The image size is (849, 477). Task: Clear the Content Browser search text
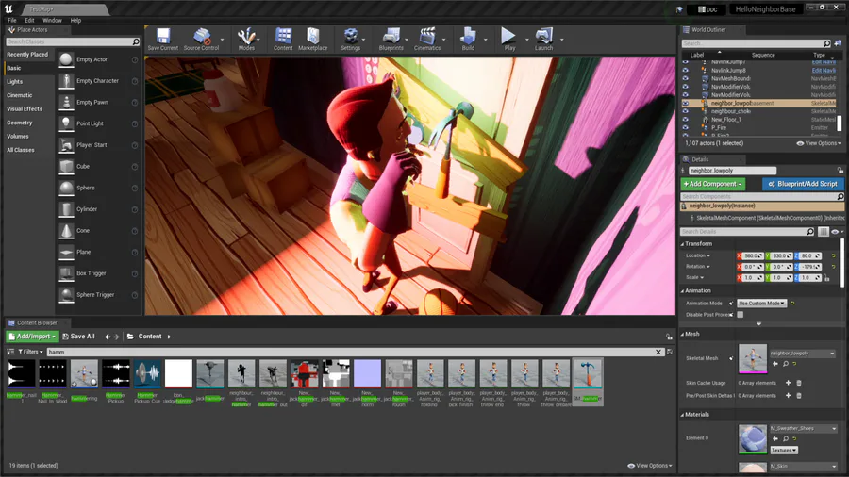coord(658,352)
